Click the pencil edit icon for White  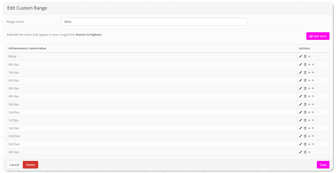[x=301, y=57]
